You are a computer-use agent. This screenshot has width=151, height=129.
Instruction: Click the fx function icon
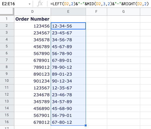pyautogui.click(x=40, y=4)
